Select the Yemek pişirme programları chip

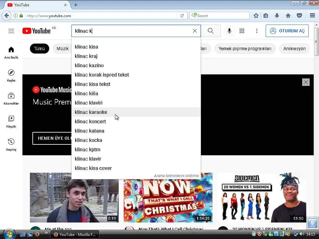(x=245, y=49)
